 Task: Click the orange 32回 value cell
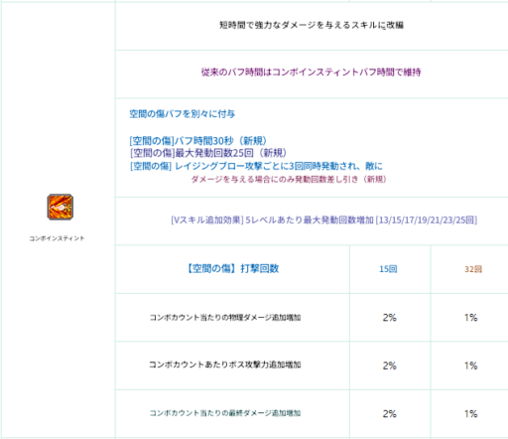point(473,269)
